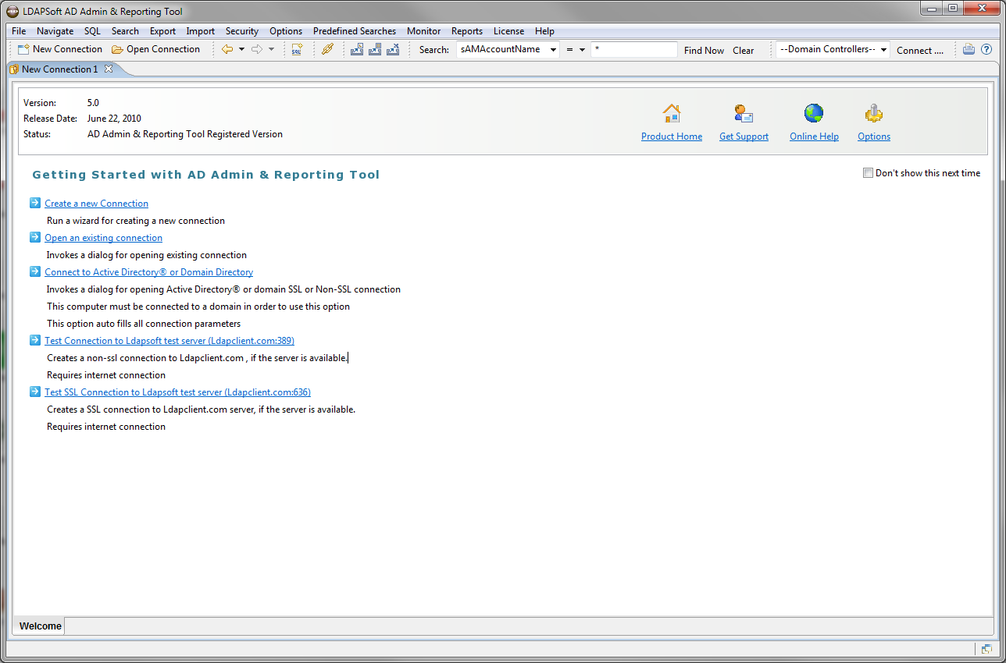Image resolution: width=1006 pixels, height=663 pixels.
Task: Click the middle of three export icons
Action: click(375, 49)
